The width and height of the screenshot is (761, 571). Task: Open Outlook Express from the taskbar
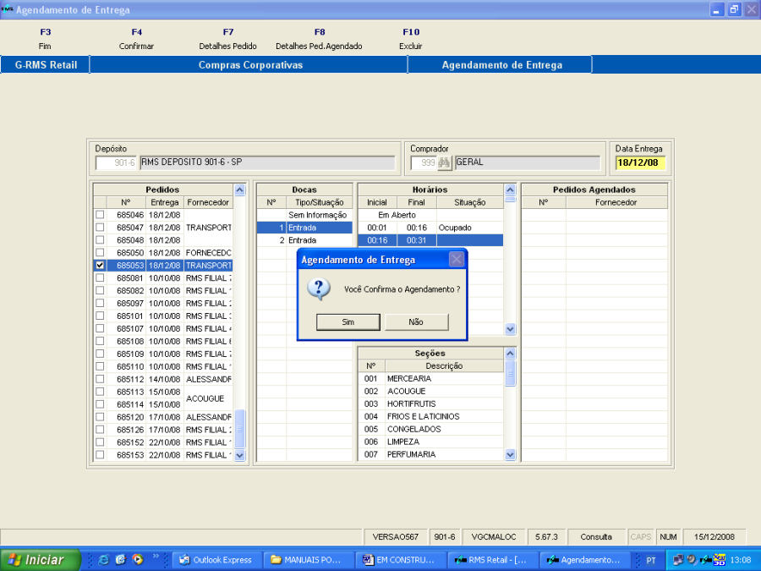tap(216, 560)
